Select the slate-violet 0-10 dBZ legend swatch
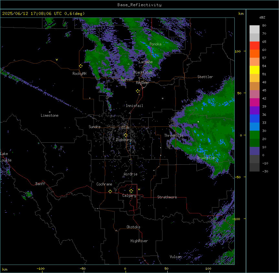Viewport: 279px width, 273px height. [254, 151]
